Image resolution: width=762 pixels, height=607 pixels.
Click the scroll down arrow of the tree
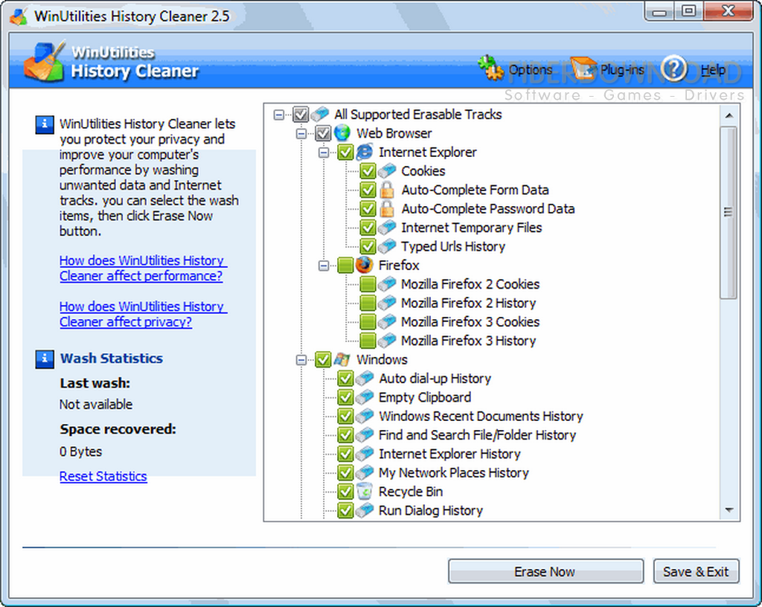729,510
